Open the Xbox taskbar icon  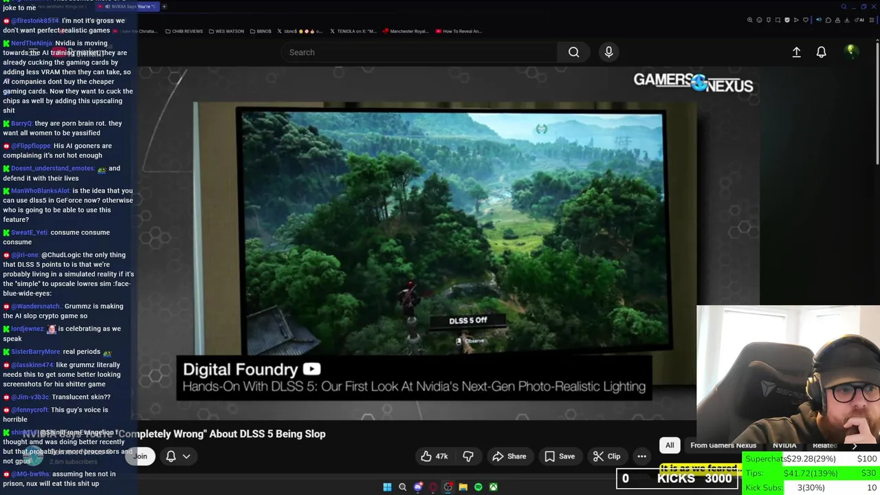click(493, 487)
